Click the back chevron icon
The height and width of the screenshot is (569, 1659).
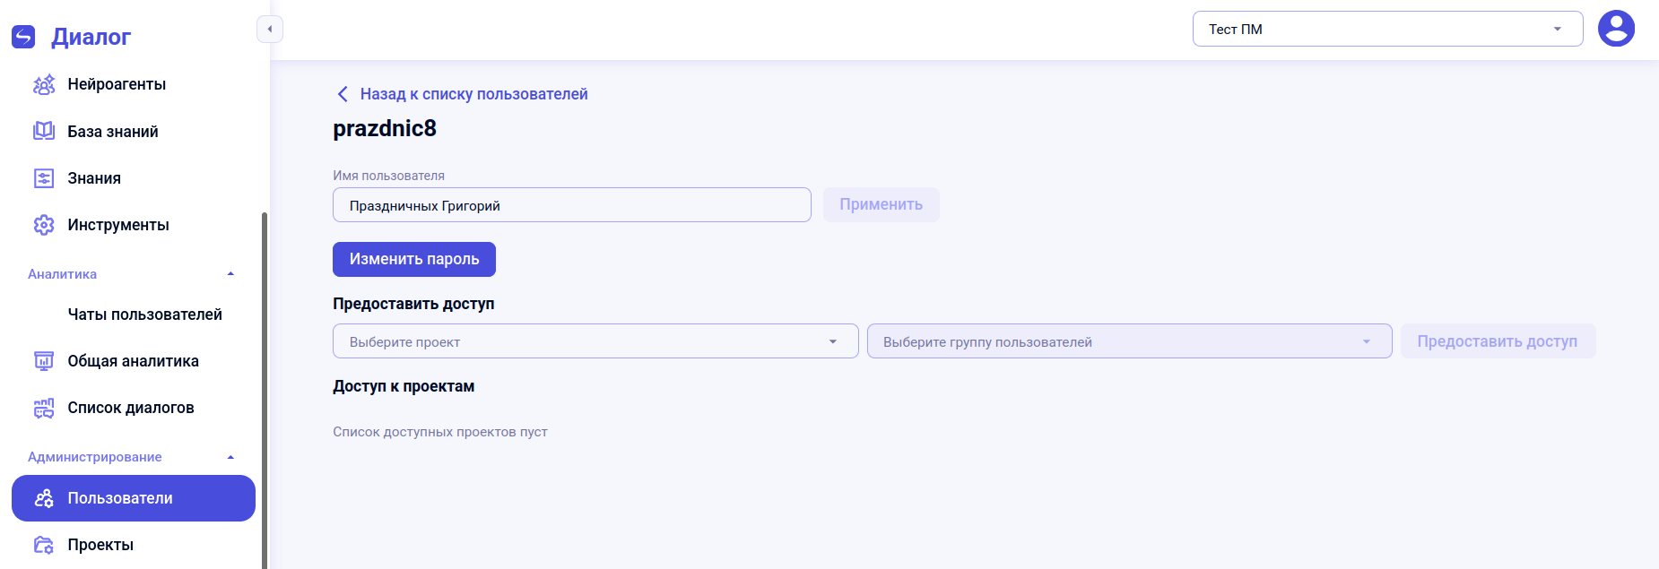tap(343, 94)
